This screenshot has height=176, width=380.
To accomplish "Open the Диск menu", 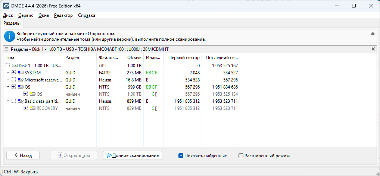I will pos(8,15).
